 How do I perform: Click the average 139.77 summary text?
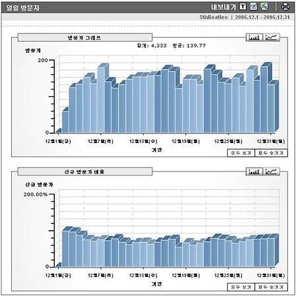pos(189,45)
